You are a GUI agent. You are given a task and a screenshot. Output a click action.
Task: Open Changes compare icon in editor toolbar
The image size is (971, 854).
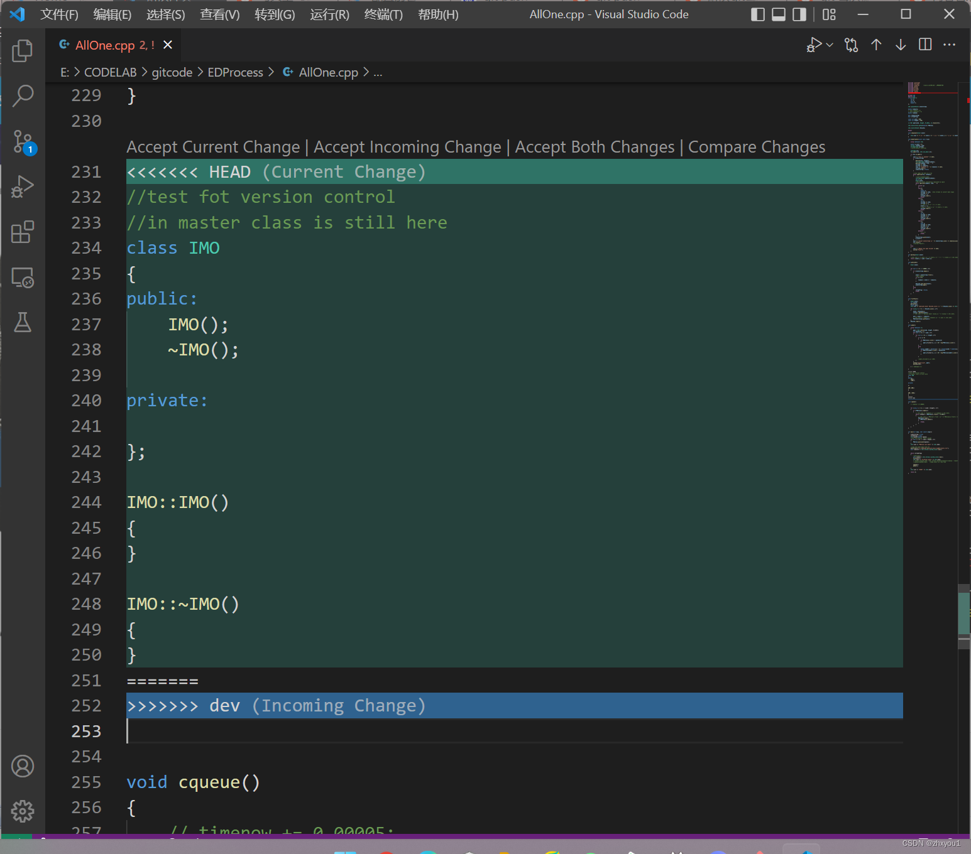click(x=852, y=45)
